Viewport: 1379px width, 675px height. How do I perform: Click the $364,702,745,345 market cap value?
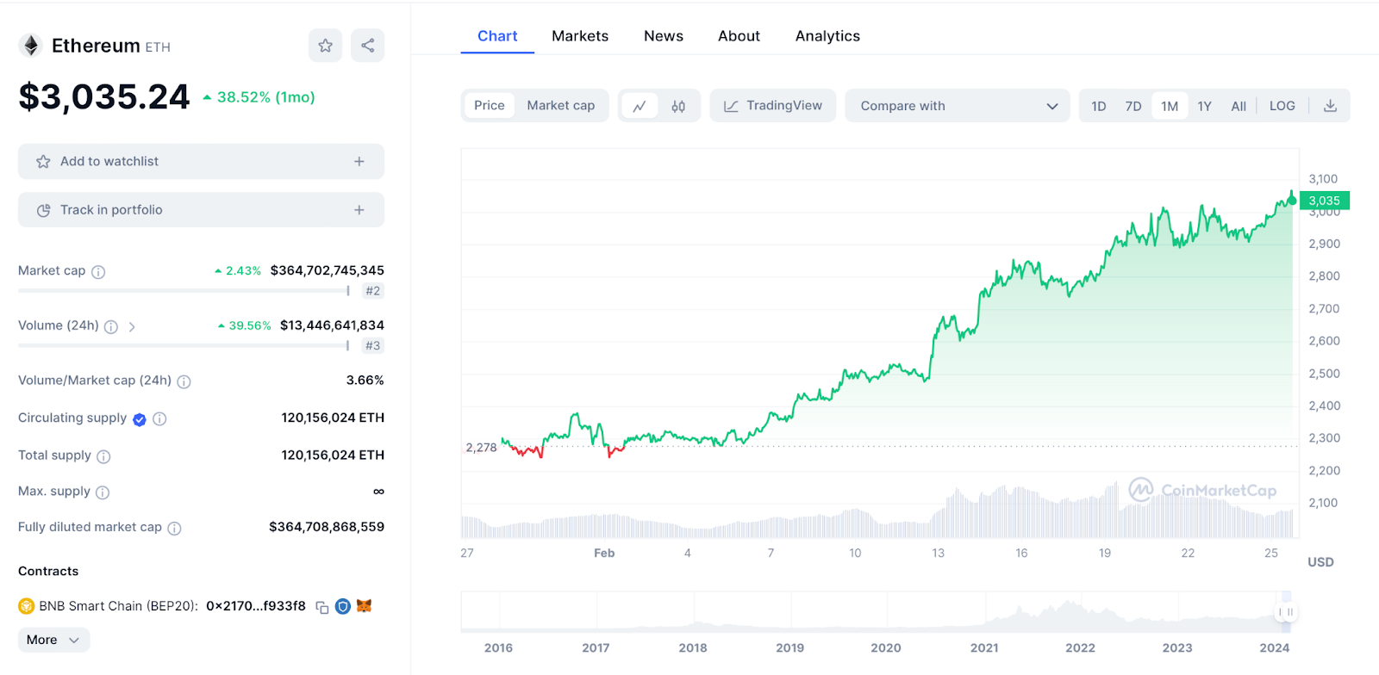[x=328, y=270]
